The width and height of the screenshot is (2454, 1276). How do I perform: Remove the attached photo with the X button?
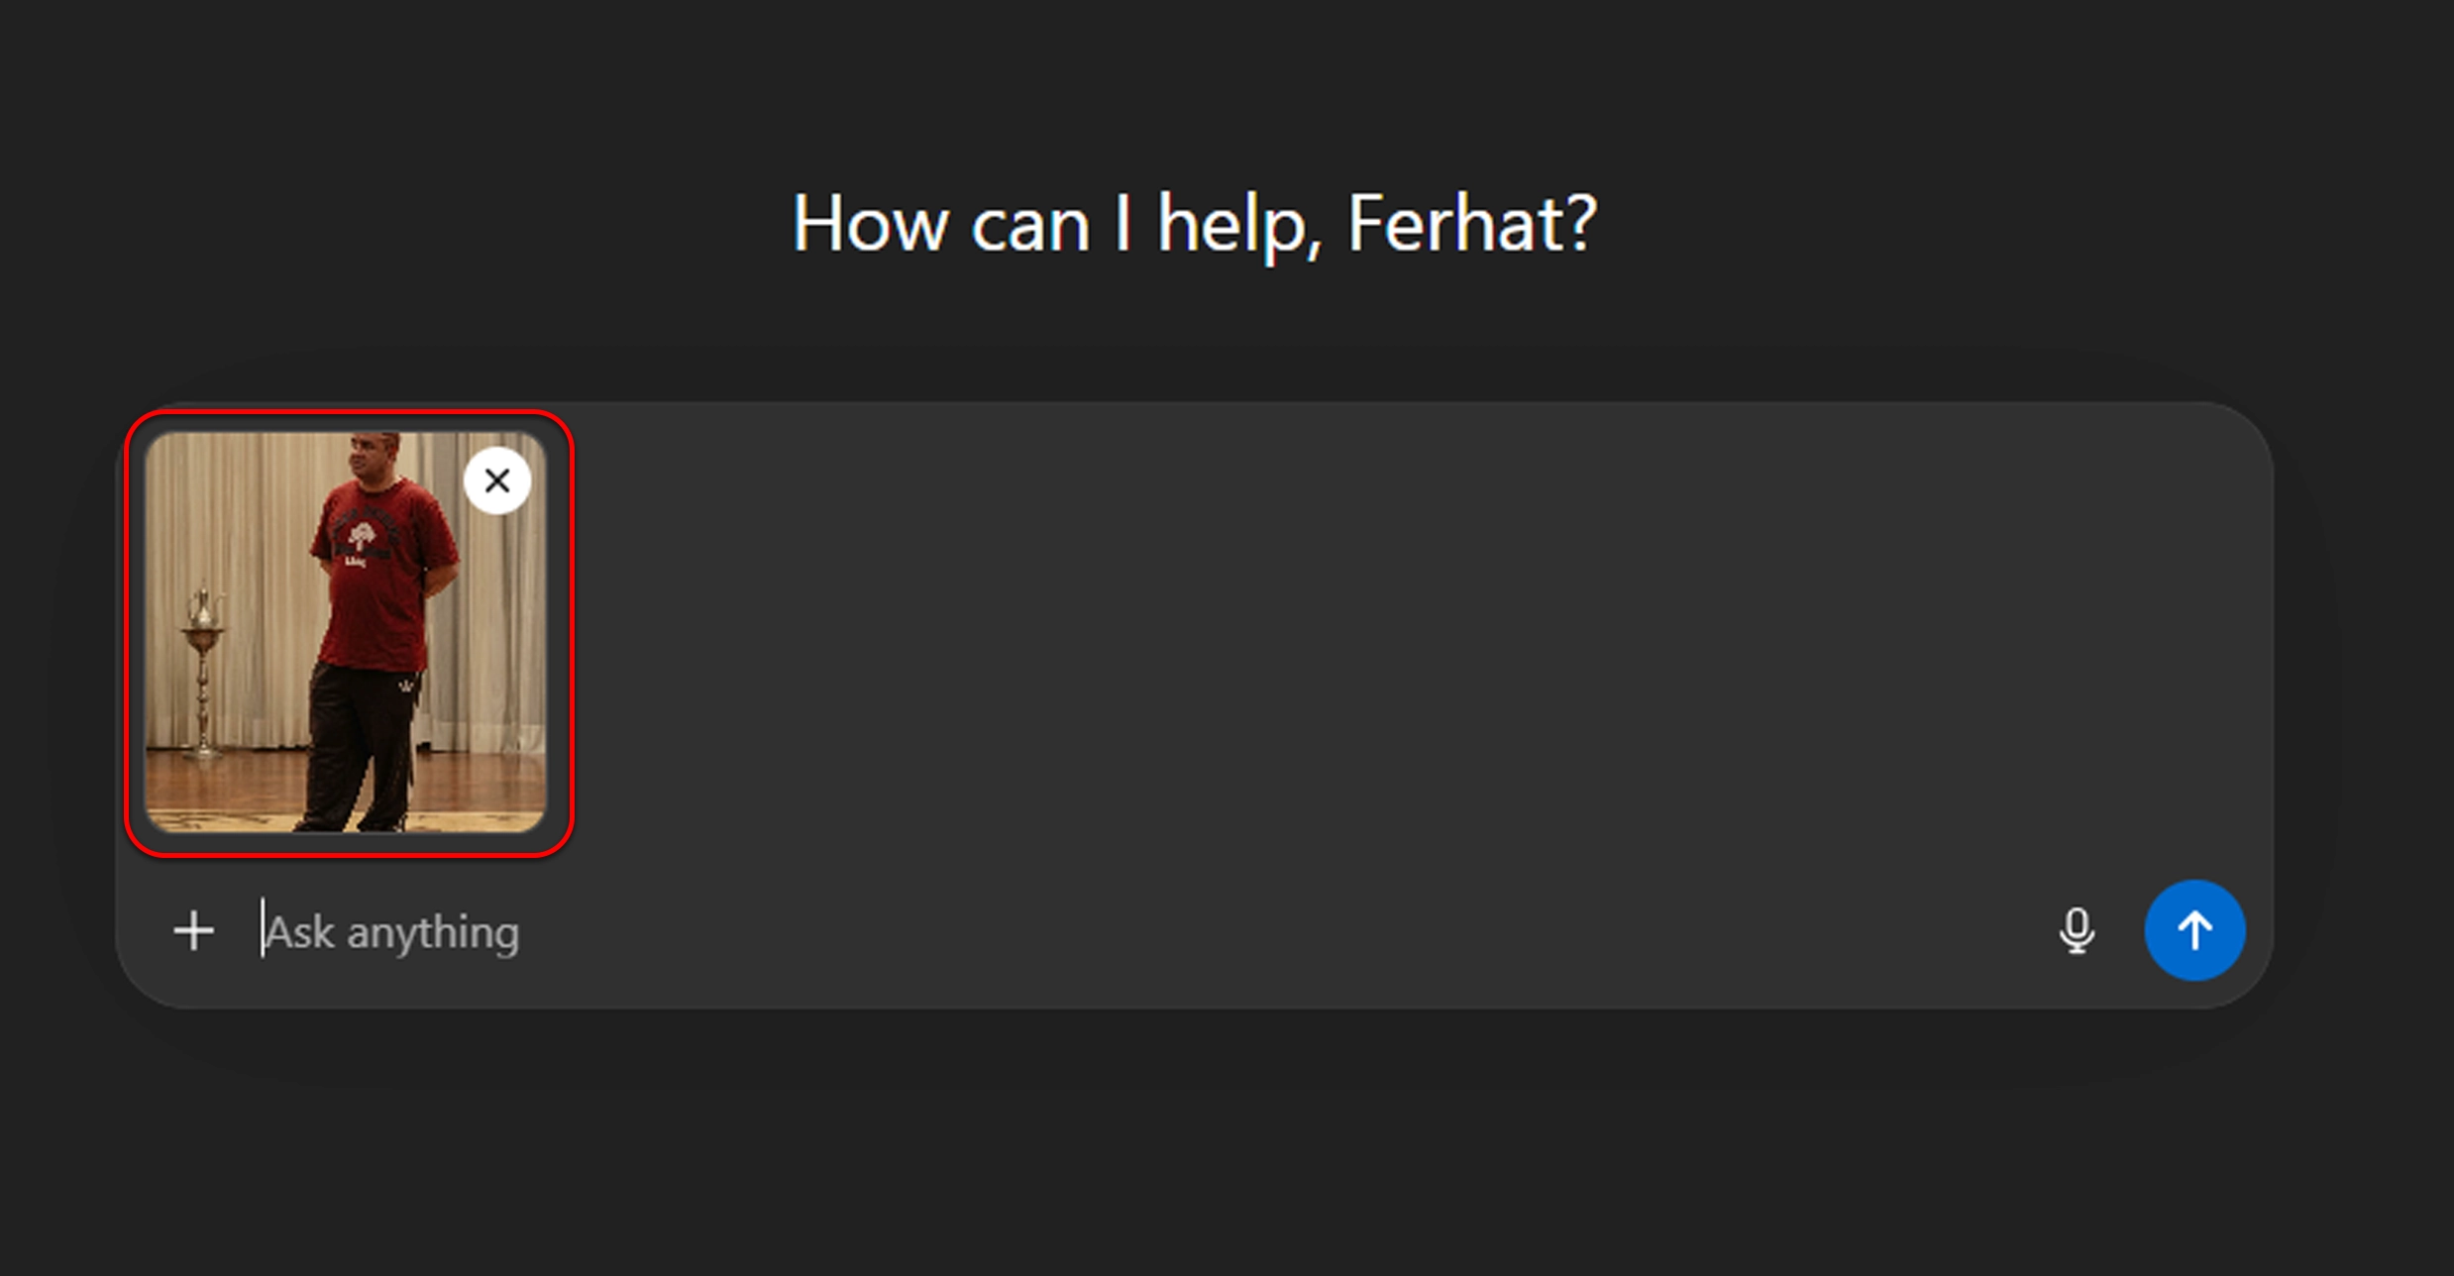tap(497, 480)
